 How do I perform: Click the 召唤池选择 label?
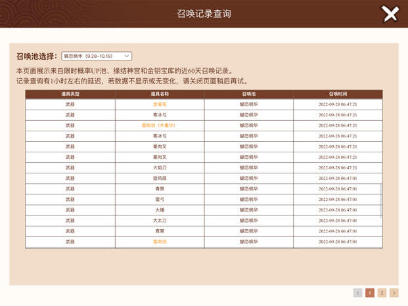point(37,56)
